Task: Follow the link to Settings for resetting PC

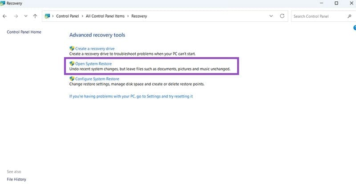Action: click(x=131, y=96)
